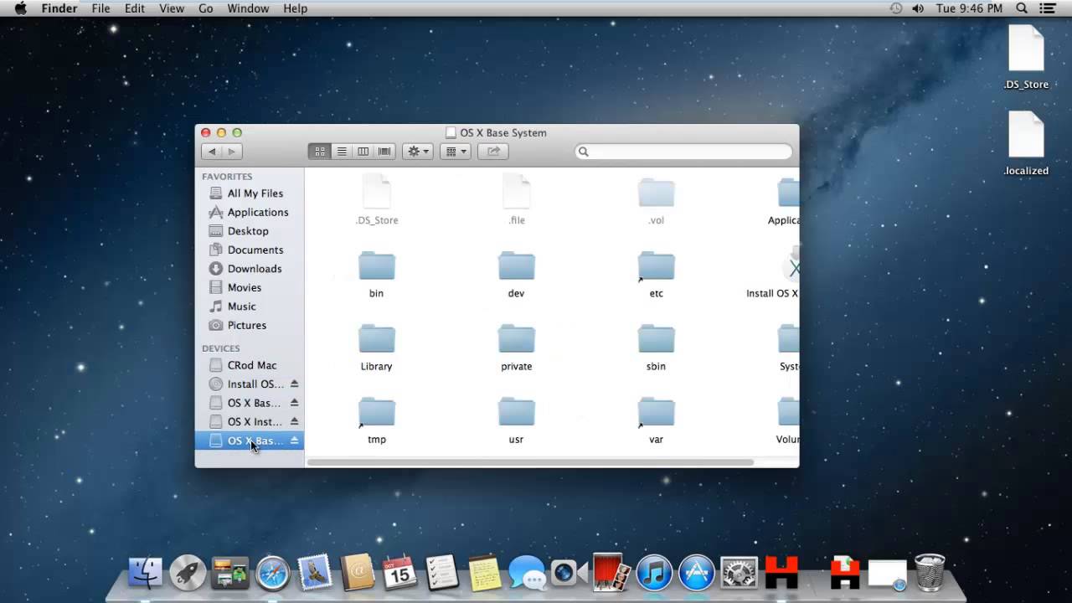Switch Finder to Cover Flow view
The image size is (1072, 603).
coord(385,152)
